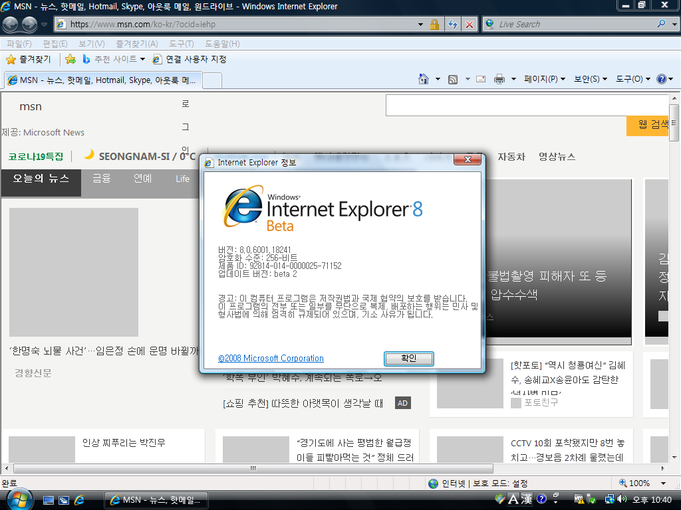Open the 도움말(H) menu
The width and height of the screenshot is (681, 510).
click(222, 44)
